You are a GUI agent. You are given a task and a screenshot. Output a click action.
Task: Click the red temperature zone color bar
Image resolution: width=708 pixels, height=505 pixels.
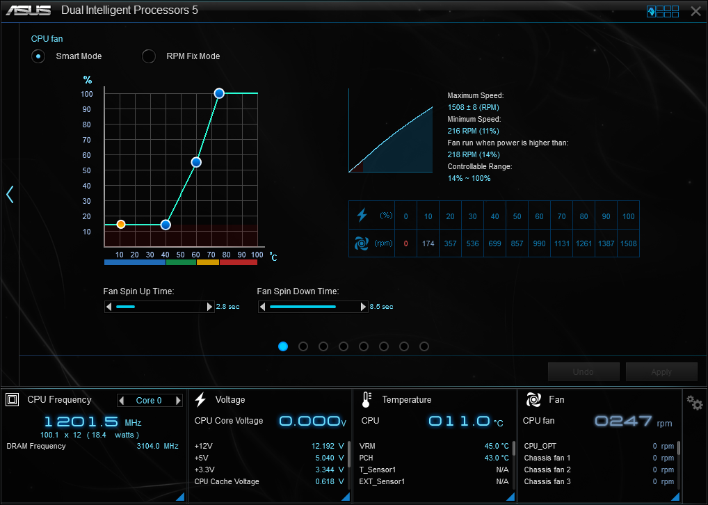(x=239, y=262)
